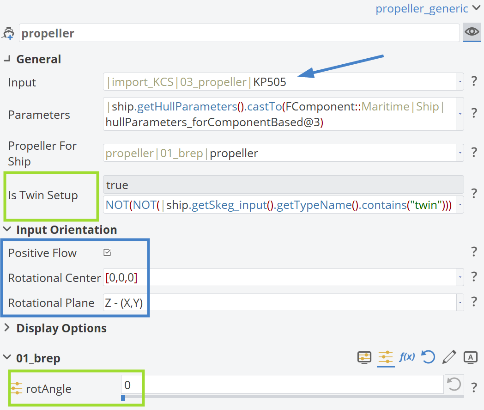Show help for Rotational Center
The image size is (484, 410).
point(474,276)
